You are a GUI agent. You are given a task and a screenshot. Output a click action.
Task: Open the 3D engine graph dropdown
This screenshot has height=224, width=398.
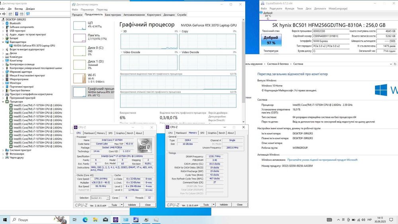[x=121, y=31]
